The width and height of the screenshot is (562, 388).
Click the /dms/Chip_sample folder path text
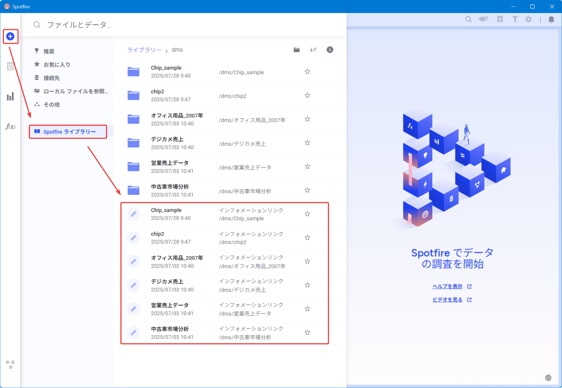[241, 72]
